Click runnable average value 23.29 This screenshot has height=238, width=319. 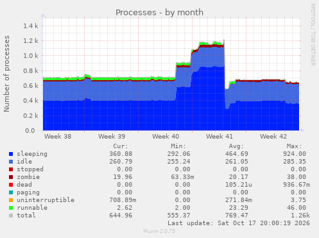point(239,208)
